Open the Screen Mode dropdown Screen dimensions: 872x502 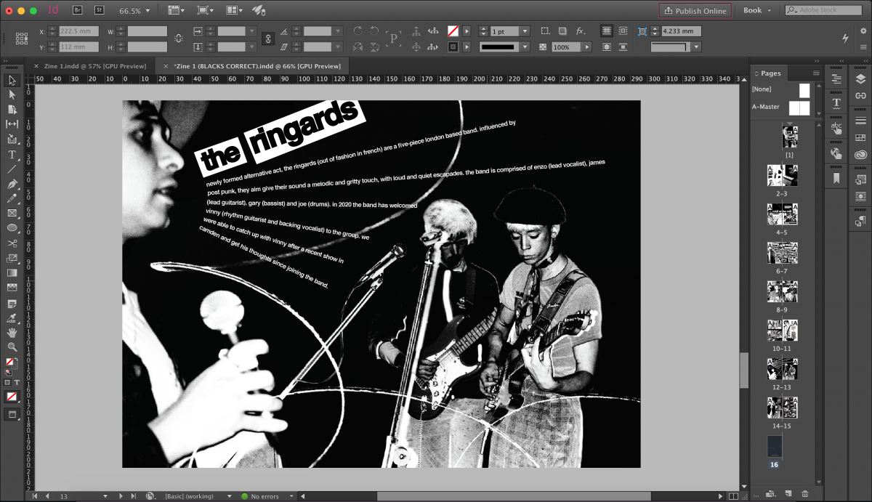[x=205, y=11]
